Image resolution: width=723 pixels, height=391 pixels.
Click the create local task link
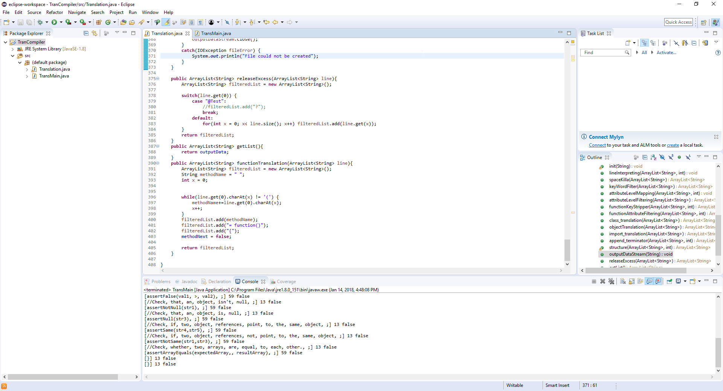click(x=673, y=145)
